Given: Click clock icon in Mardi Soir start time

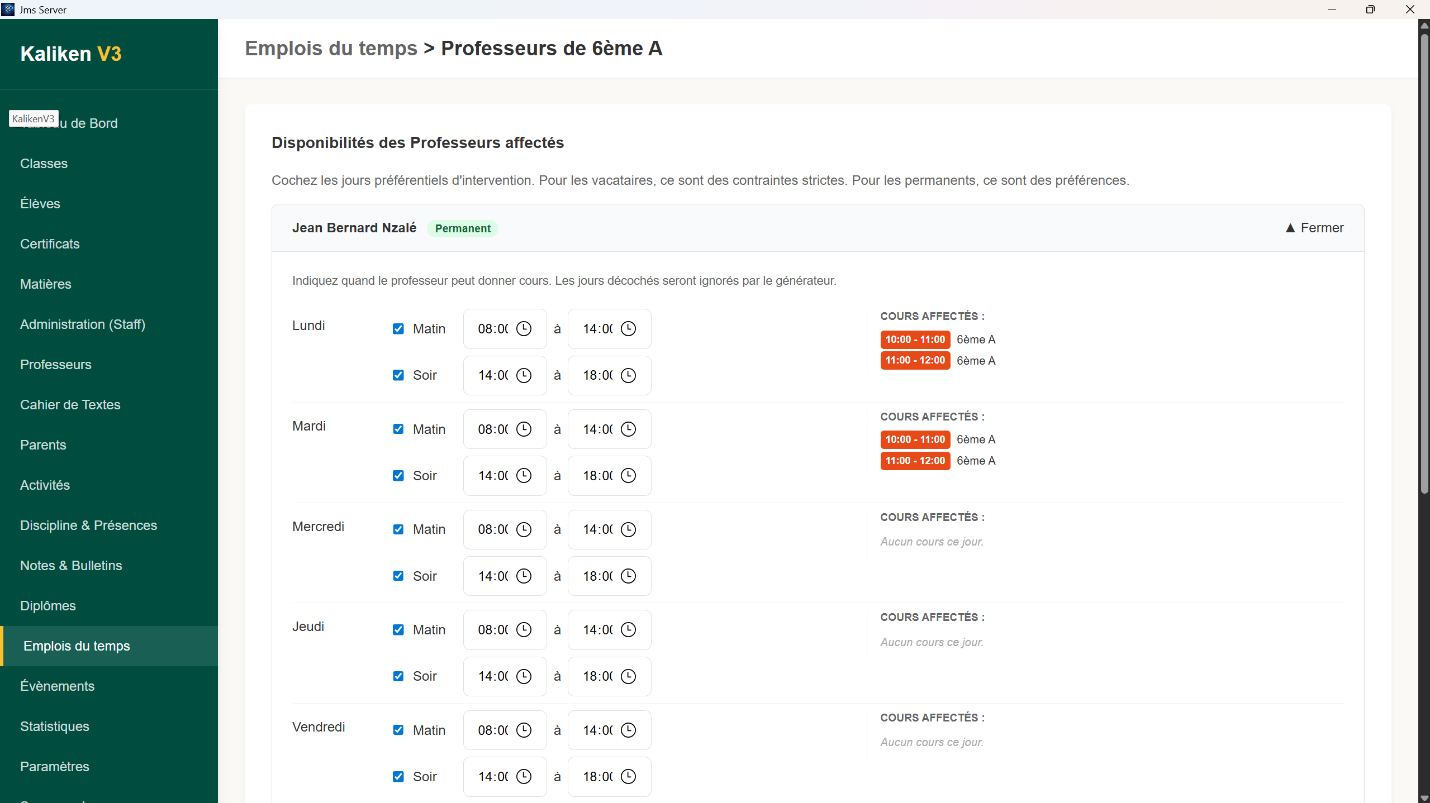Looking at the screenshot, I should pyautogui.click(x=524, y=476).
